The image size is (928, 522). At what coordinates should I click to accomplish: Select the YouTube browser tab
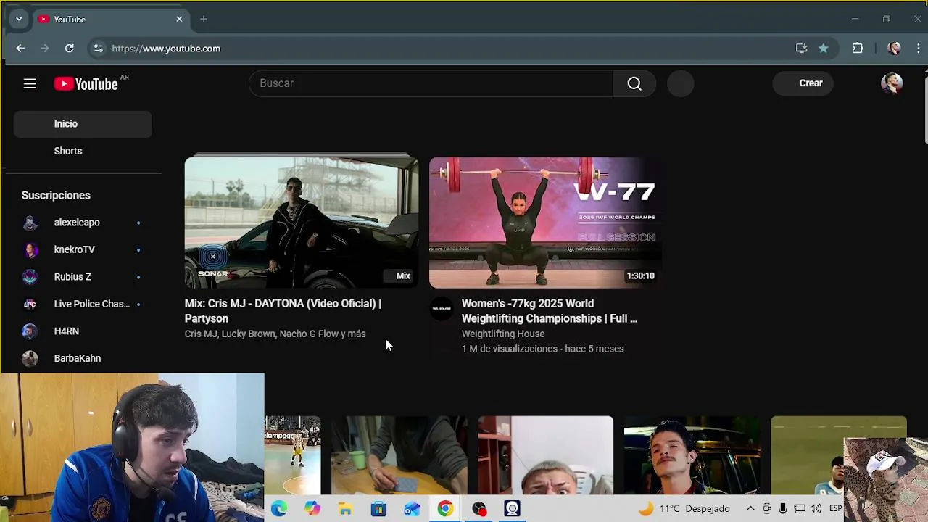110,20
